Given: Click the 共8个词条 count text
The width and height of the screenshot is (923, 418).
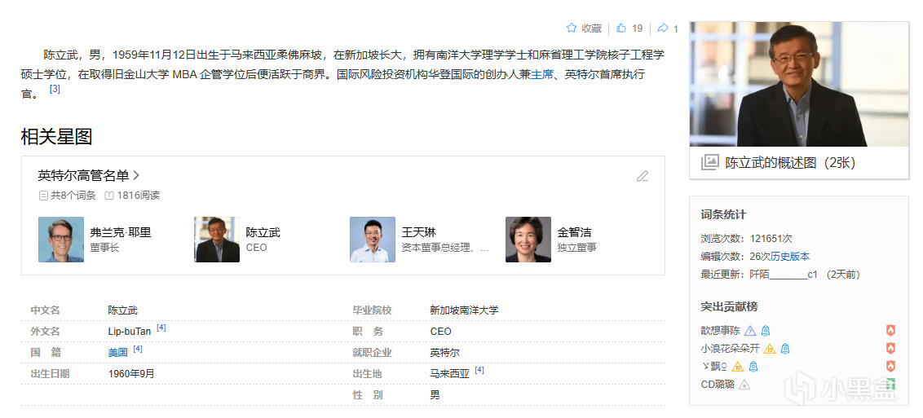Looking at the screenshot, I should coord(73,196).
